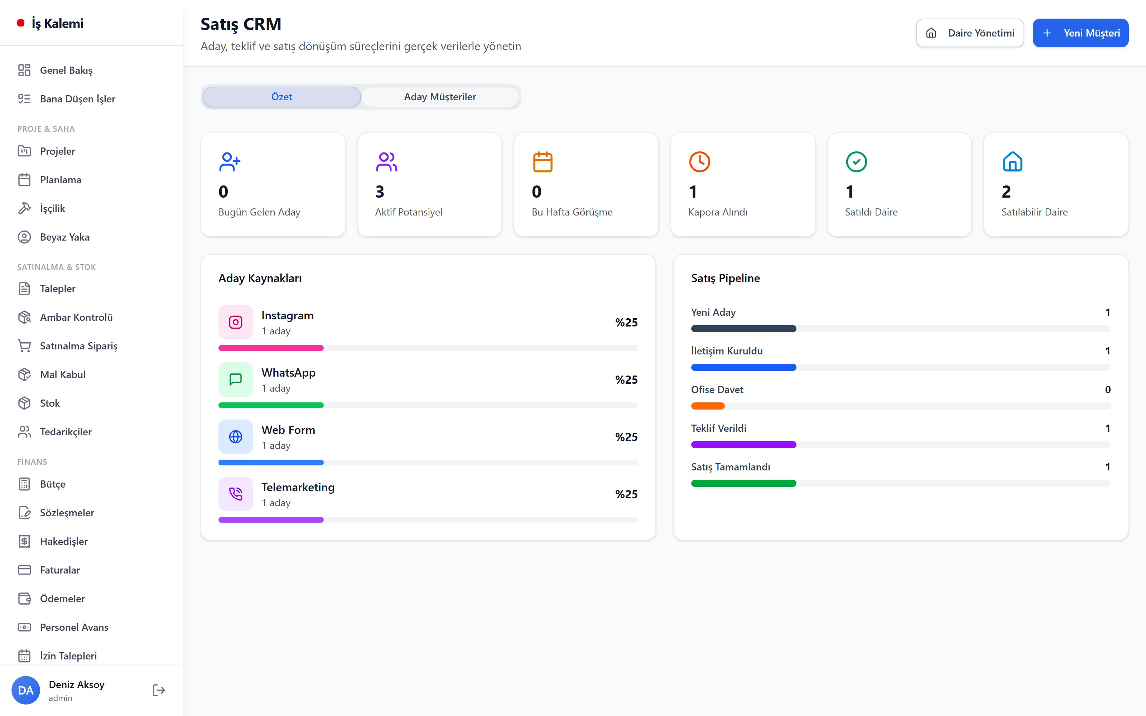
Task: Click the Telemarketing phone icon
Action: pos(235,494)
